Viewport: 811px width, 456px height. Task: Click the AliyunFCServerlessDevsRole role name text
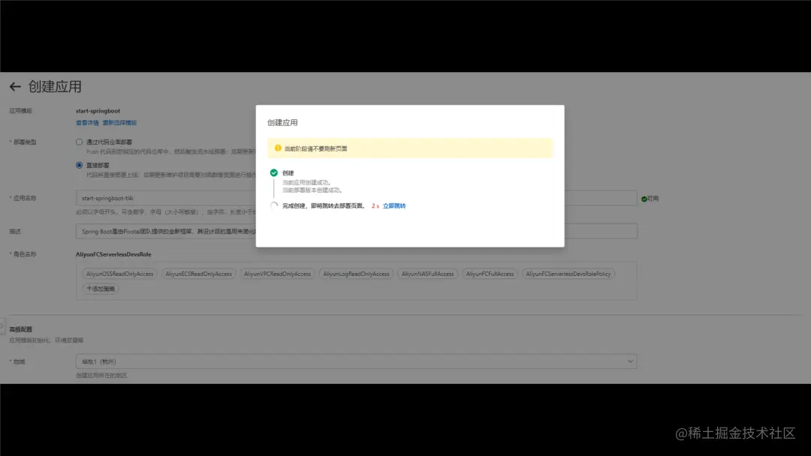(113, 254)
